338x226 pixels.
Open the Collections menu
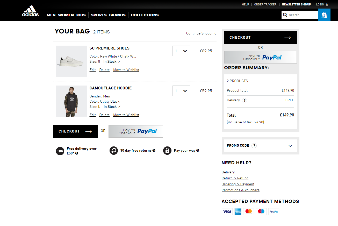[x=145, y=15]
